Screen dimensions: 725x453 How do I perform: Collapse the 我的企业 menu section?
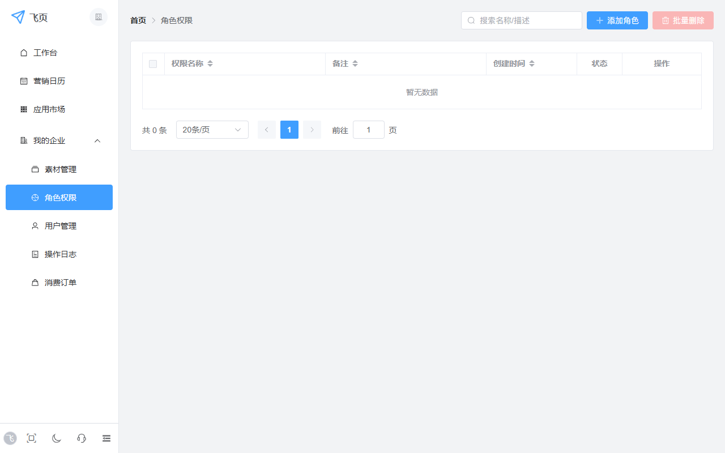coord(97,140)
